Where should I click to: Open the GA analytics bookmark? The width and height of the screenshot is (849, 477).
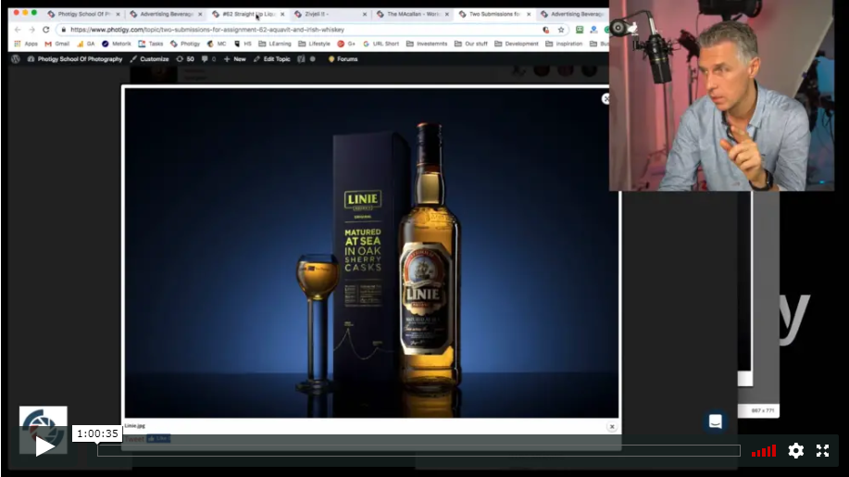[x=85, y=44]
